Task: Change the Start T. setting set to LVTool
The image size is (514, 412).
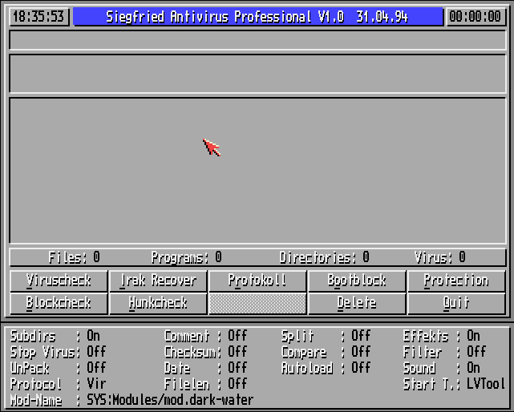Action: point(454,384)
